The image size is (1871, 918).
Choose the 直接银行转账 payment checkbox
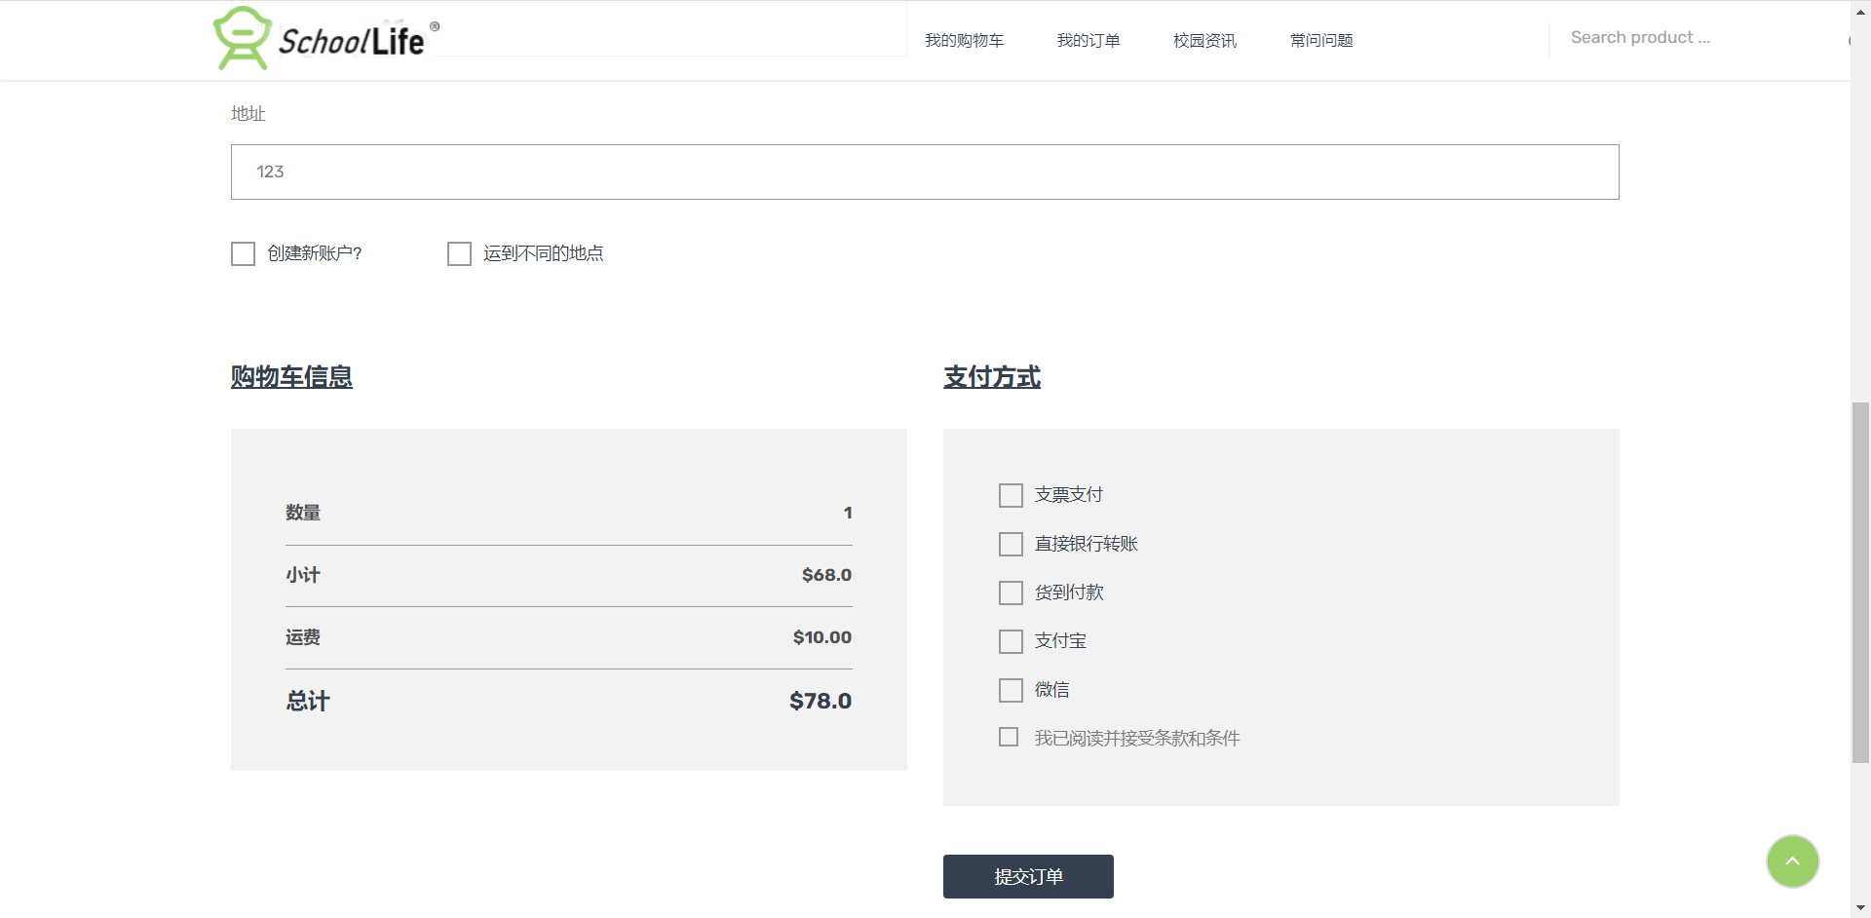click(x=1011, y=545)
